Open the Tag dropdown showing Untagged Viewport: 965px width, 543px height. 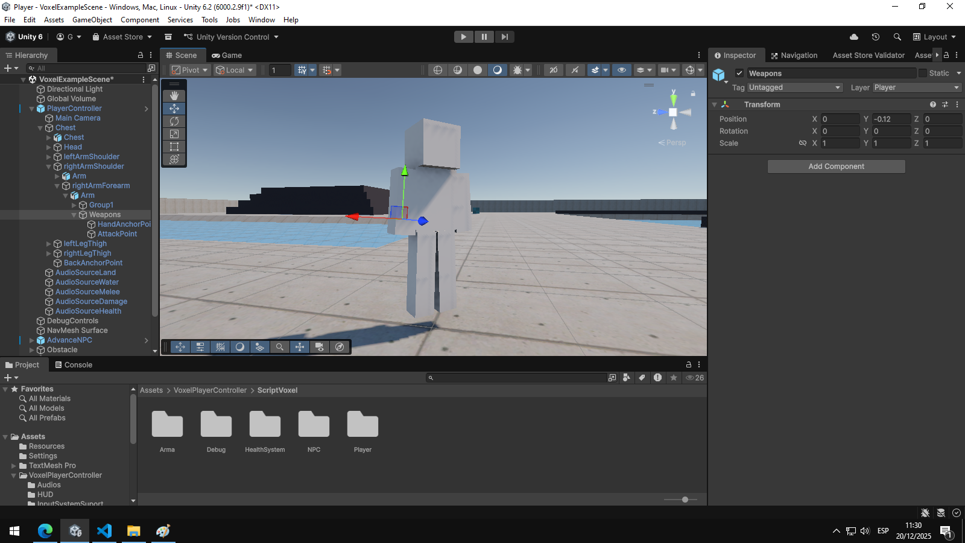pyautogui.click(x=794, y=87)
